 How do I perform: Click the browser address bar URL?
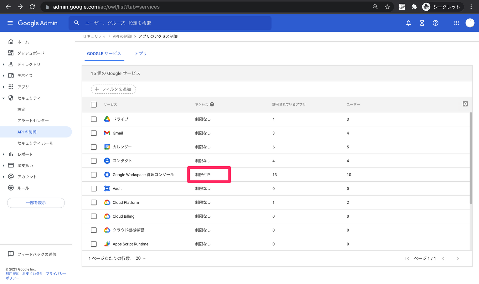(x=106, y=7)
